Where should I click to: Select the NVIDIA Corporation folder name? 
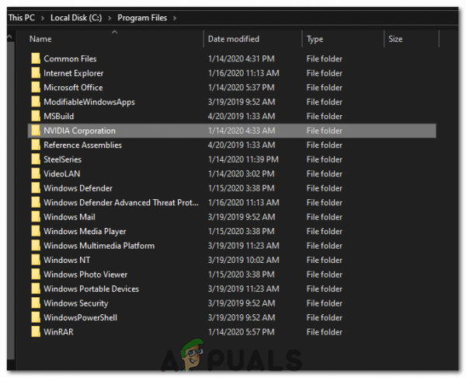(80, 131)
